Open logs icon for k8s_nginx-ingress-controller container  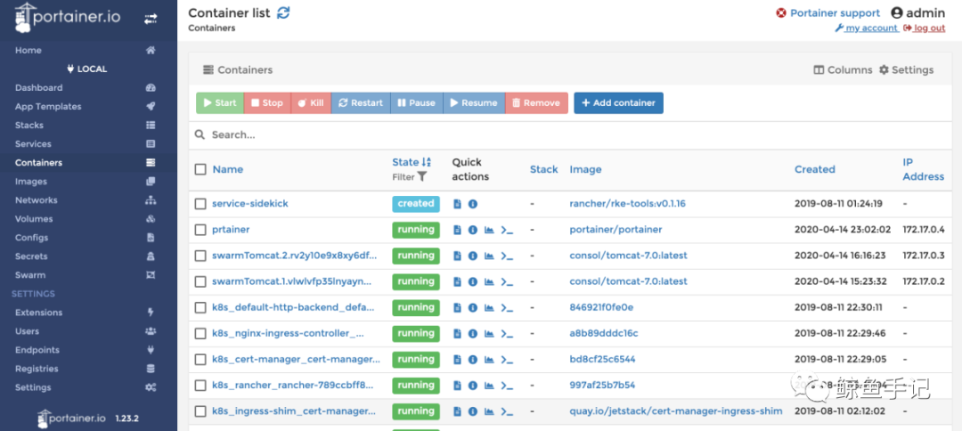pos(457,334)
